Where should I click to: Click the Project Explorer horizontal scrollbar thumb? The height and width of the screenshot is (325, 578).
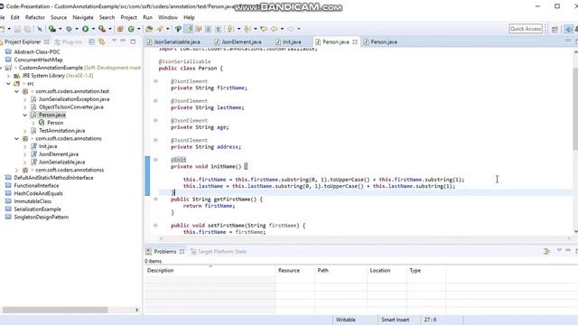click(x=55, y=310)
